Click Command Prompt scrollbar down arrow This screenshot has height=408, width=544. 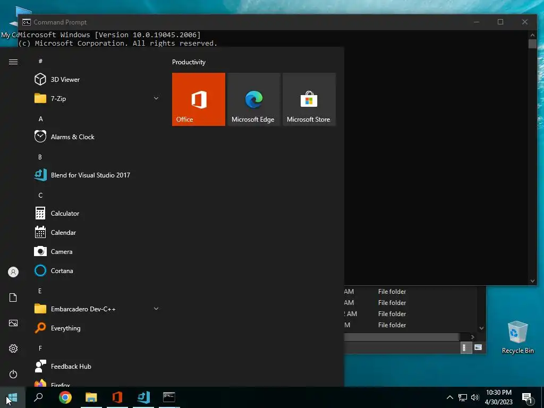(532, 281)
